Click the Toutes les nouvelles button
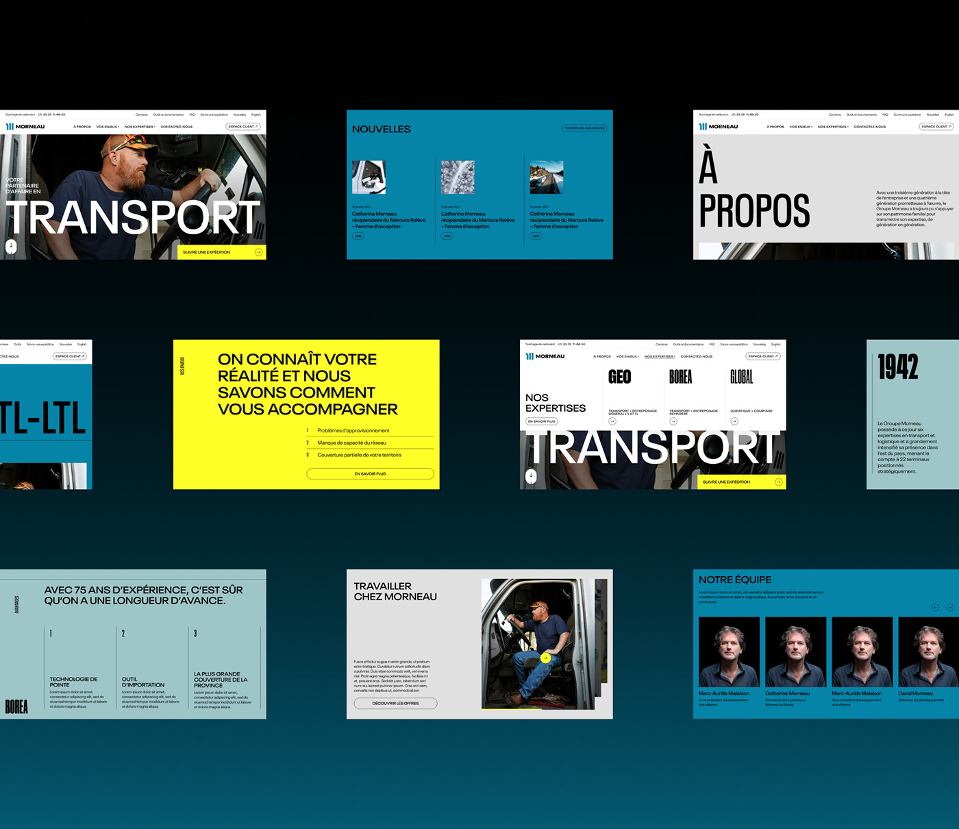Image resolution: width=959 pixels, height=829 pixels. [584, 128]
